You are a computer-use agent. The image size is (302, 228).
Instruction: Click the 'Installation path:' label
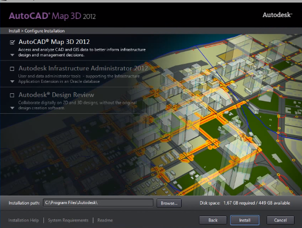pos(24,203)
